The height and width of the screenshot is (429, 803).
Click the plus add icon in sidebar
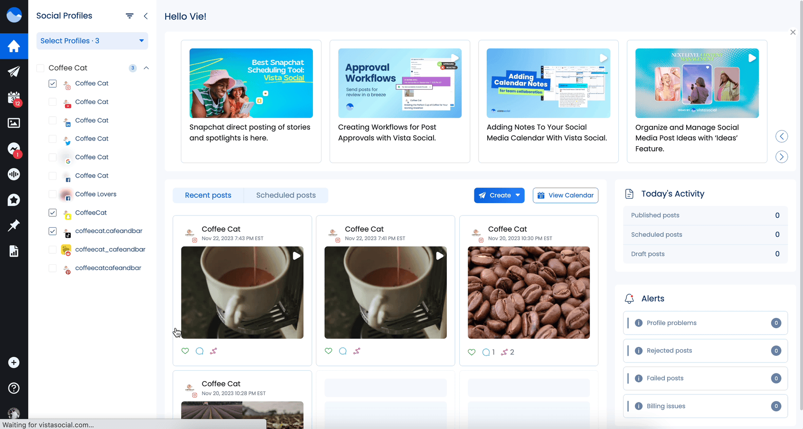tap(14, 363)
